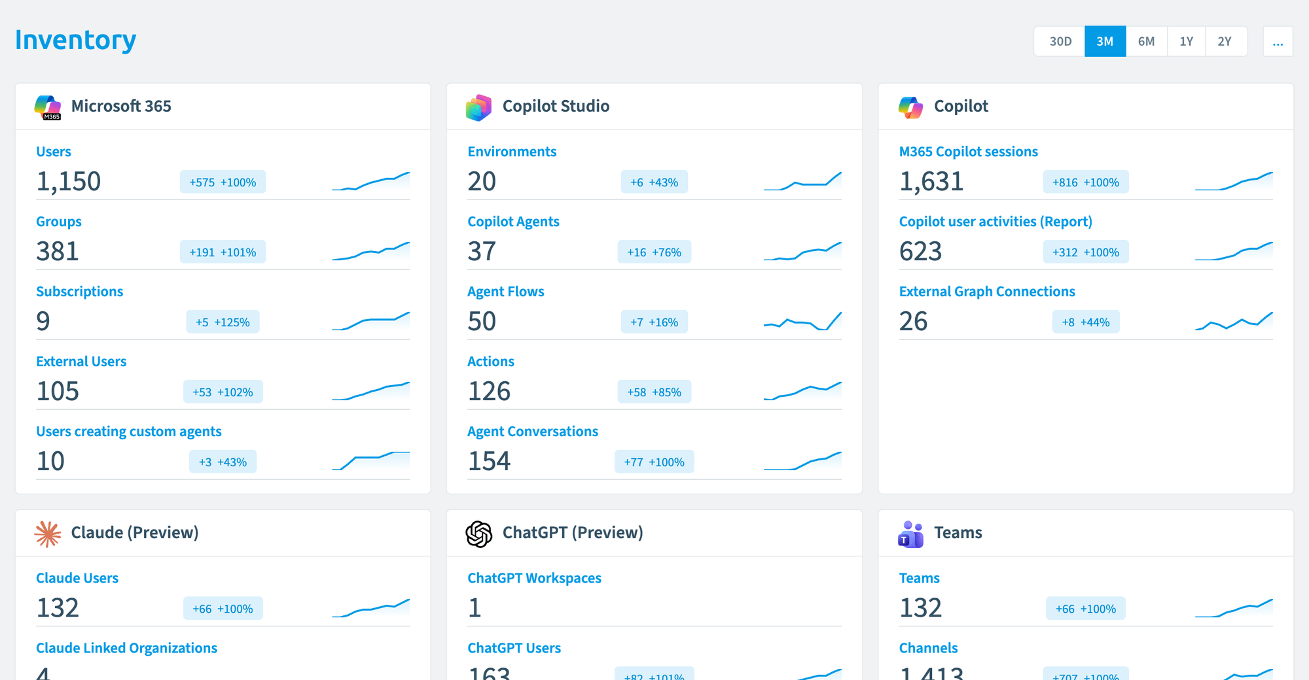
Task: Open the more options ellipsis menu
Action: (1278, 41)
